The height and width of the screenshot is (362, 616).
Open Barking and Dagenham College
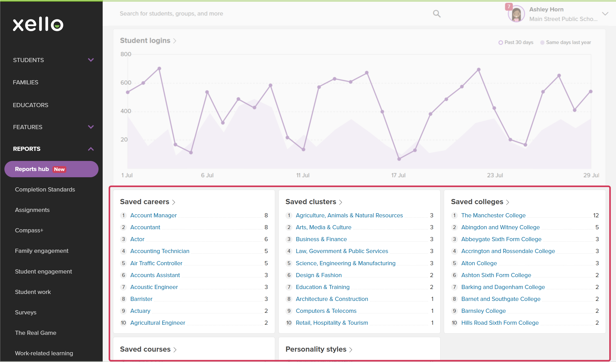(x=503, y=287)
